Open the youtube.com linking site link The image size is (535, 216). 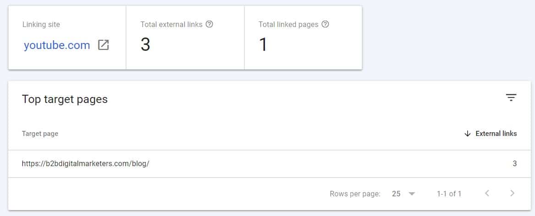(57, 45)
